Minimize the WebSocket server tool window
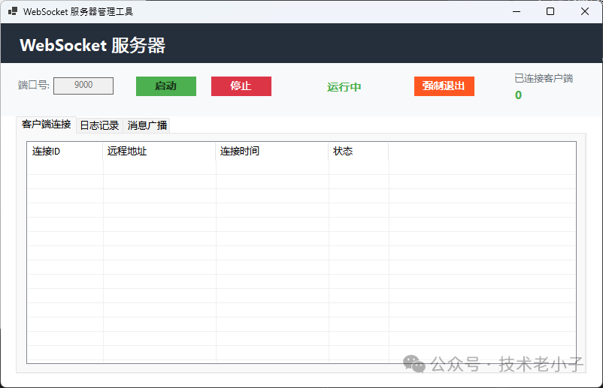Screen dimensions: 603x388 point(517,11)
